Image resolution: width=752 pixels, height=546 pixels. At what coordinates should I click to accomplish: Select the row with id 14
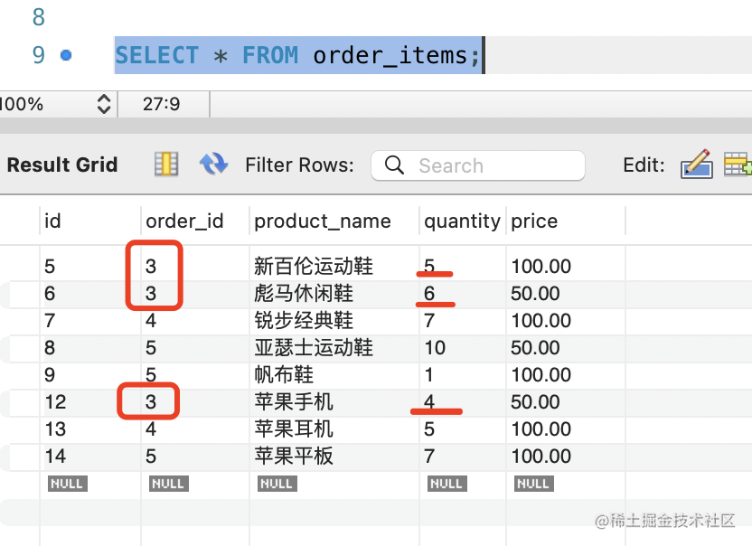click(x=55, y=457)
